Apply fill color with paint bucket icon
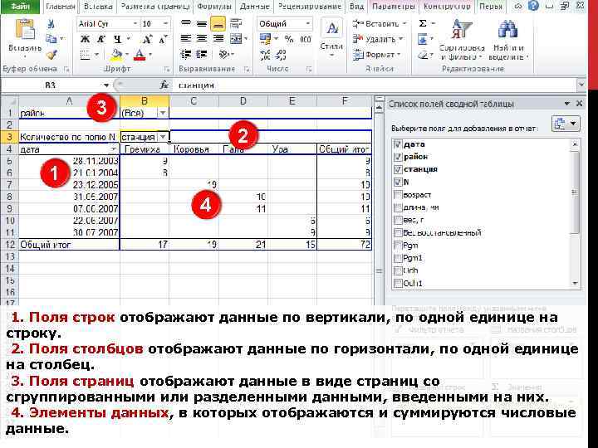The height and width of the screenshot is (448, 598). click(116, 55)
